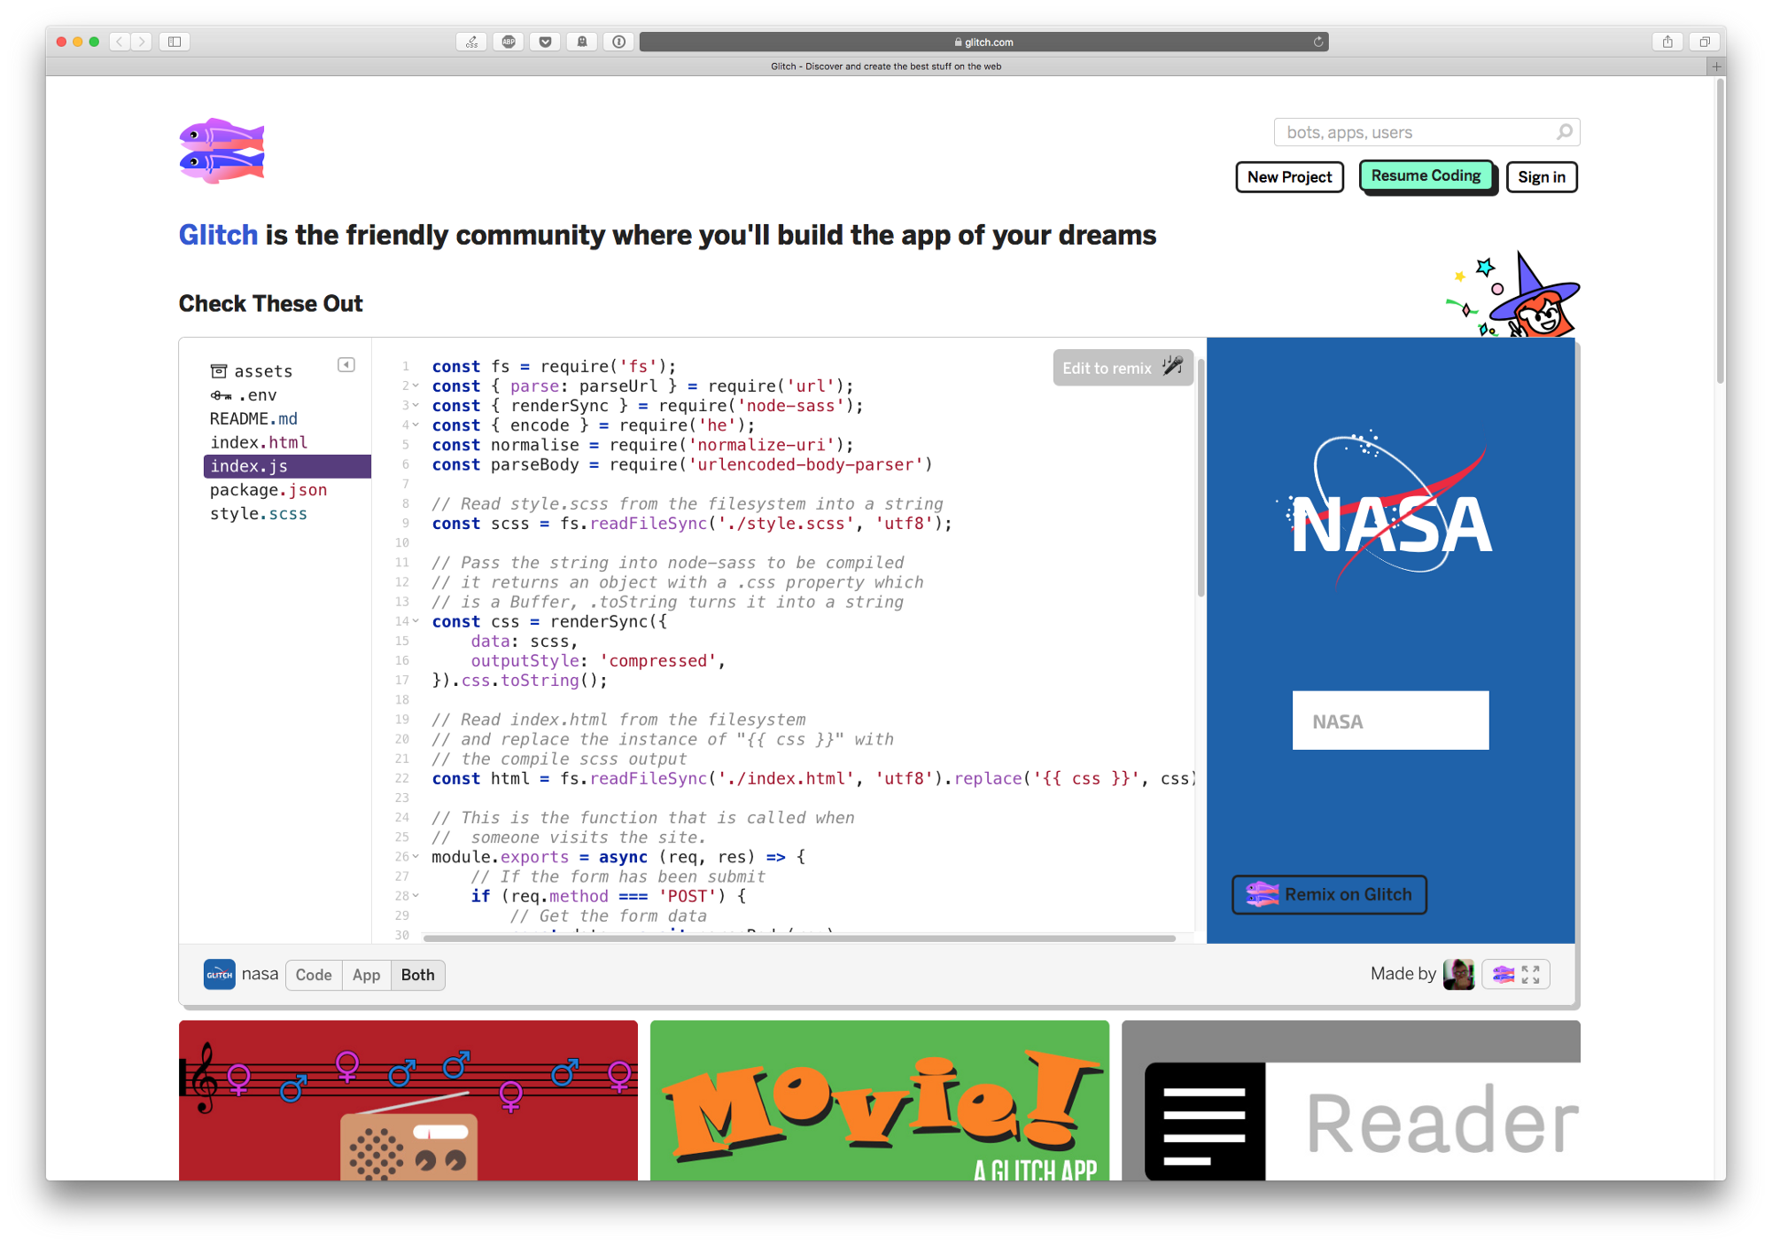Open package.json in the file tree
This screenshot has height=1246, width=1772.
pos(268,490)
